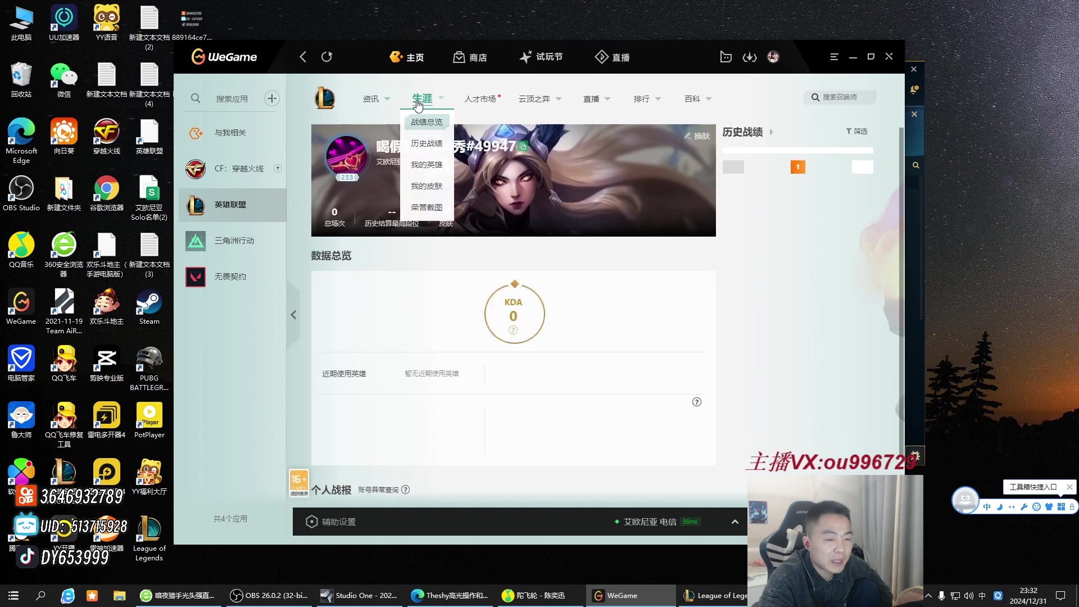Click the League of Legends logo icon
Image resolution: width=1079 pixels, height=607 pixels.
(325, 98)
